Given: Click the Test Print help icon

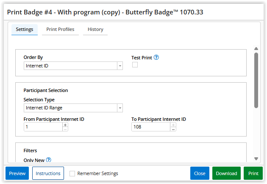Looking at the screenshot, I should [x=156, y=57].
